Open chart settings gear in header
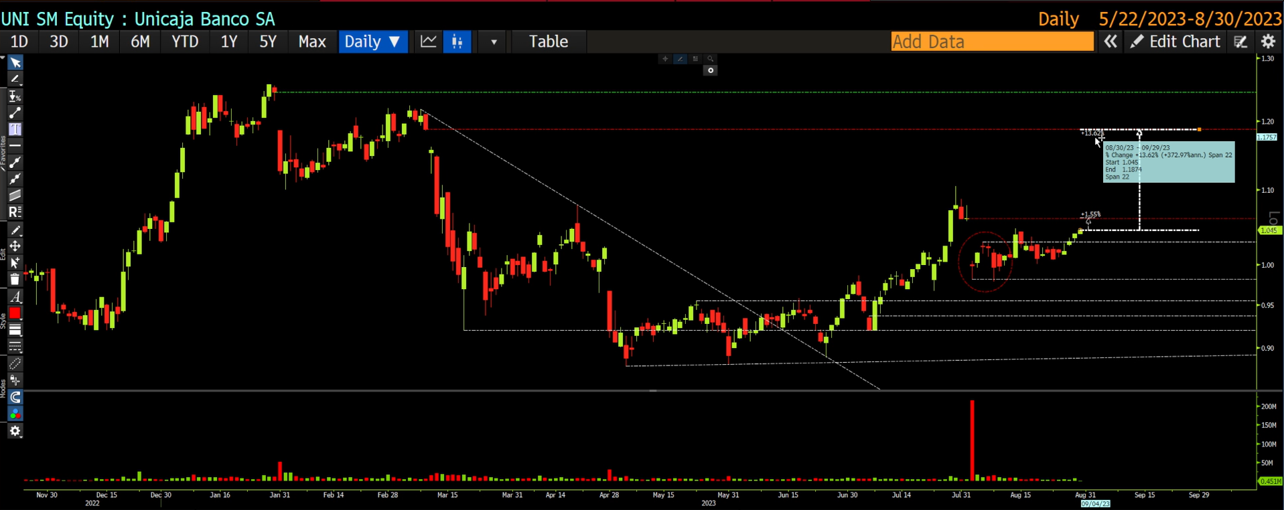Image resolution: width=1284 pixels, height=510 pixels. (1268, 41)
